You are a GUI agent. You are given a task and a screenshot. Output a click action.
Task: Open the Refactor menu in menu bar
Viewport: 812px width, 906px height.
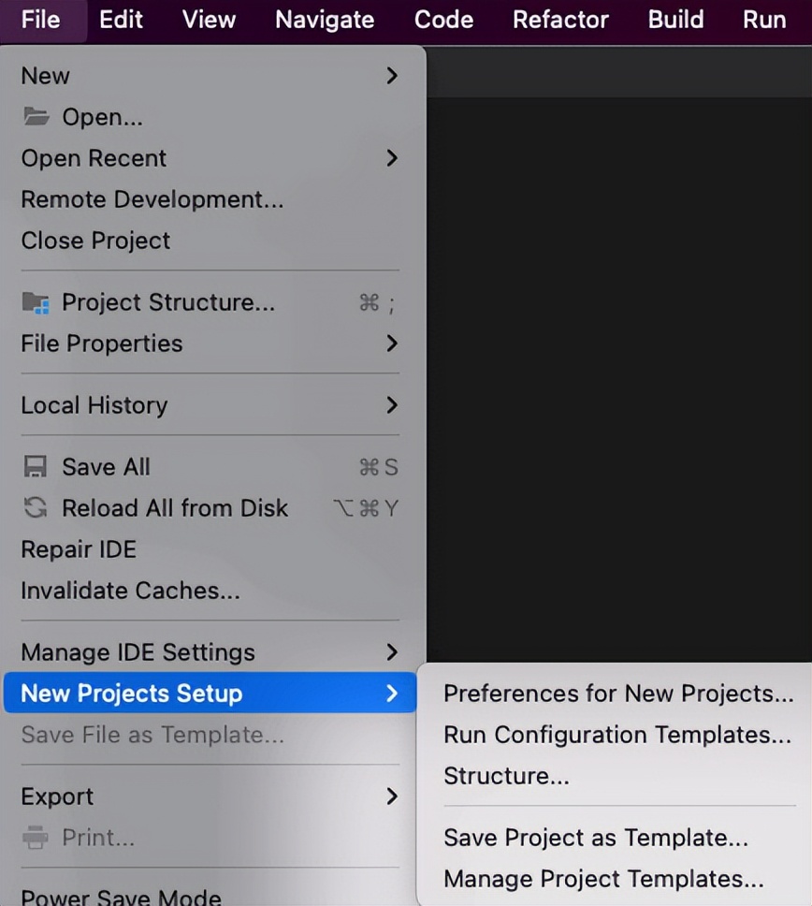coord(560,20)
